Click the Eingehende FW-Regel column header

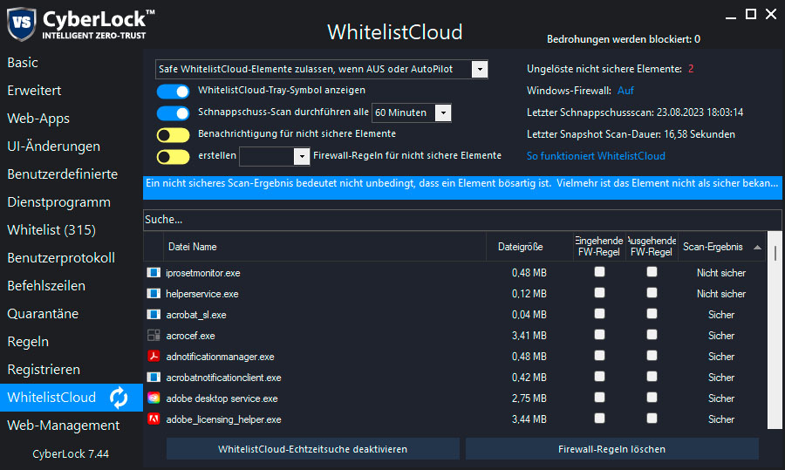599,247
